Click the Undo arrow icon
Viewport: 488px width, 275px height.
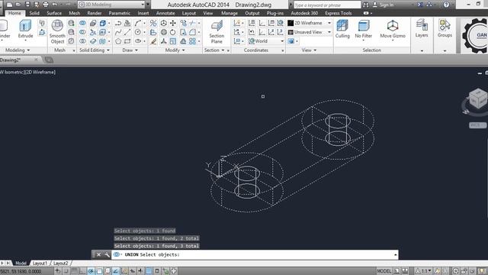54,5
